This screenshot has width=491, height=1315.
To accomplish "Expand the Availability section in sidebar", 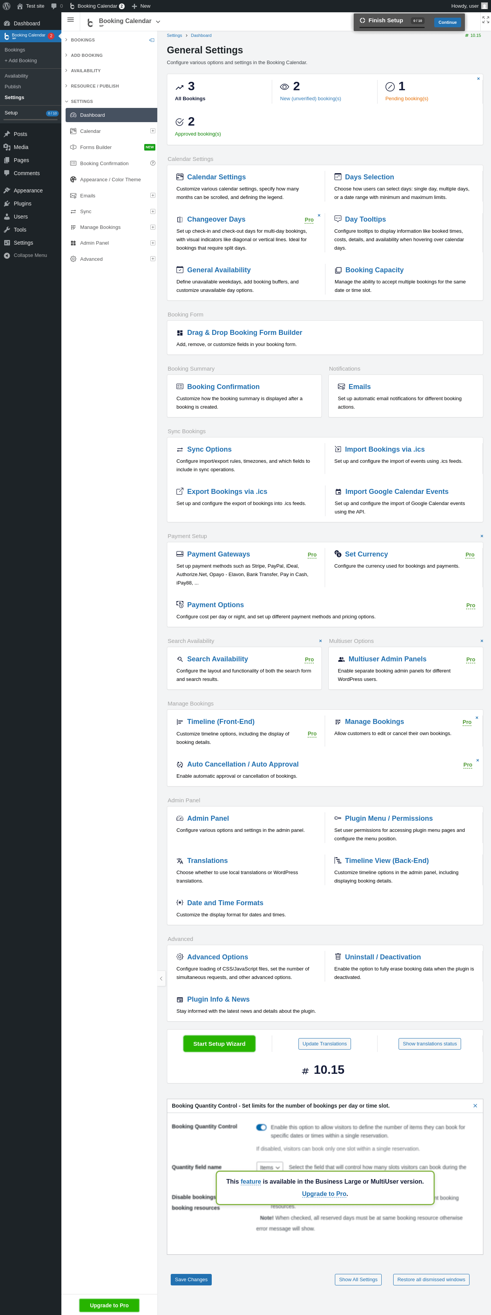I will click(86, 71).
